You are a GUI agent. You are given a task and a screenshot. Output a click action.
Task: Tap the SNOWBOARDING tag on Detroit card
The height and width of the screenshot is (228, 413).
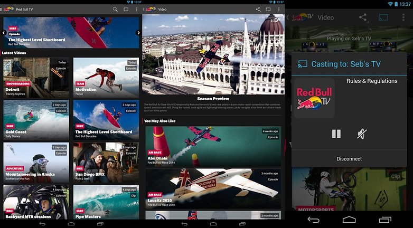(x=18, y=84)
